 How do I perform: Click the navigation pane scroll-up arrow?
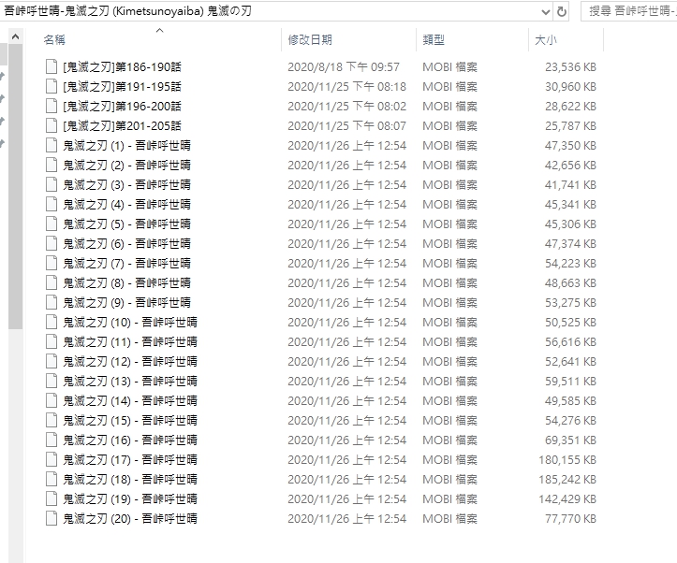tap(15, 37)
